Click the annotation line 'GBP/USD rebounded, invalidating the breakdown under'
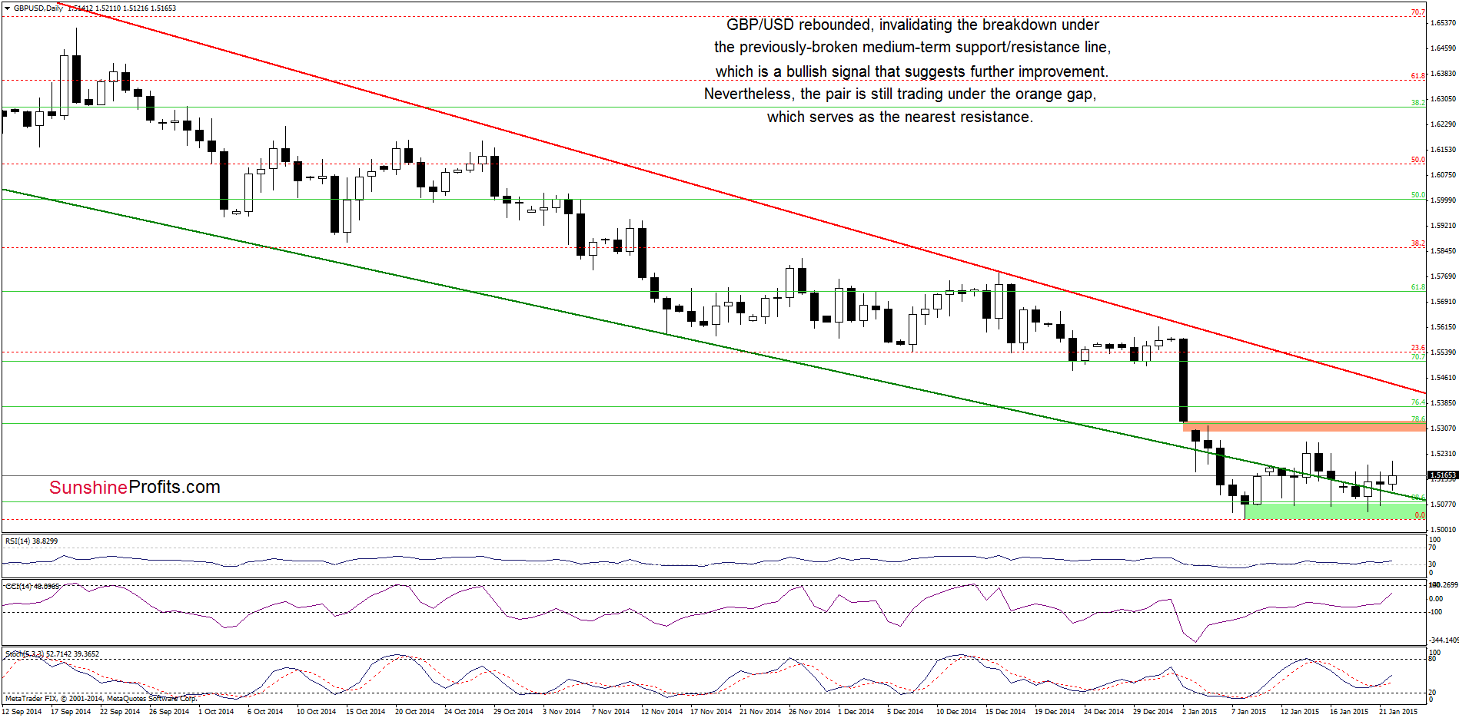The width and height of the screenshot is (1459, 718). click(912, 25)
